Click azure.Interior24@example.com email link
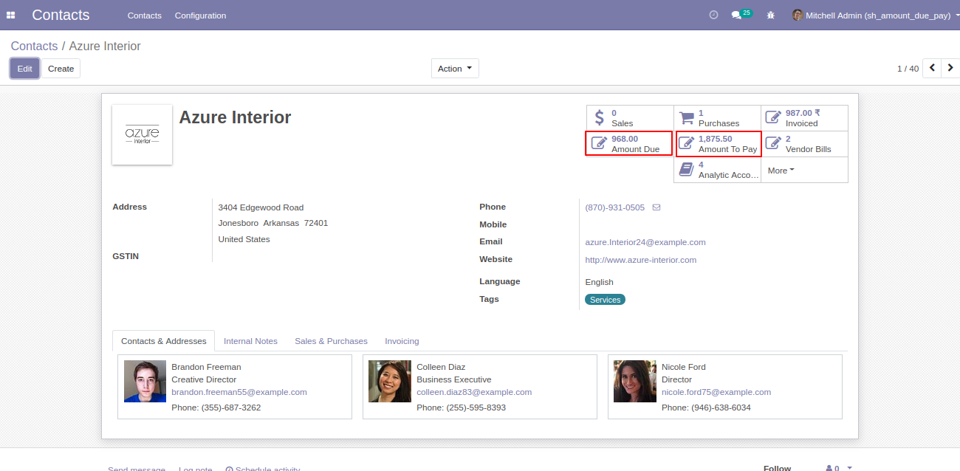 pos(645,242)
